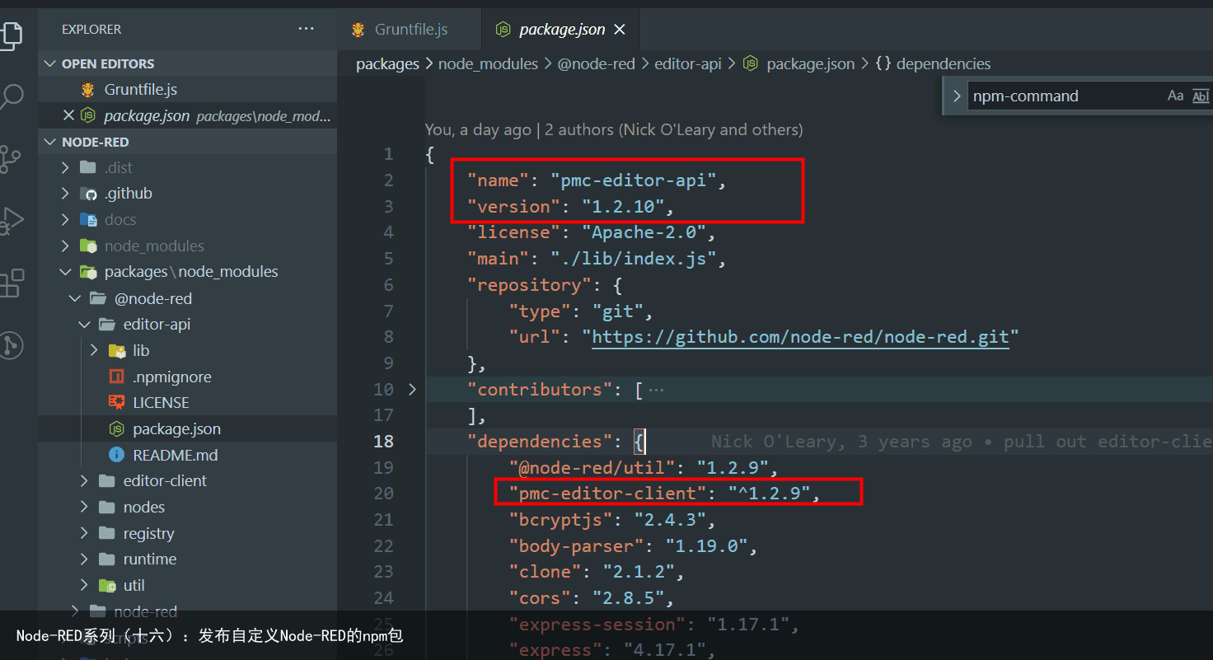Click the packages breadcrumb segment
The image size is (1213, 660).
click(x=387, y=63)
